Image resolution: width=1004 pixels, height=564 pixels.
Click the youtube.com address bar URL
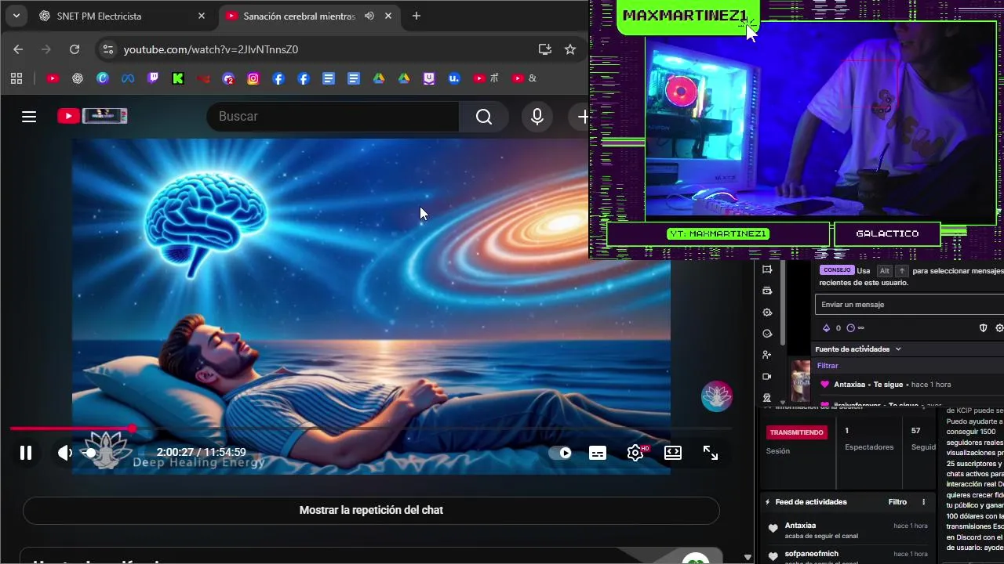tap(211, 49)
